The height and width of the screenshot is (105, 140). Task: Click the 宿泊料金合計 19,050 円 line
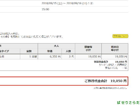point(110,62)
